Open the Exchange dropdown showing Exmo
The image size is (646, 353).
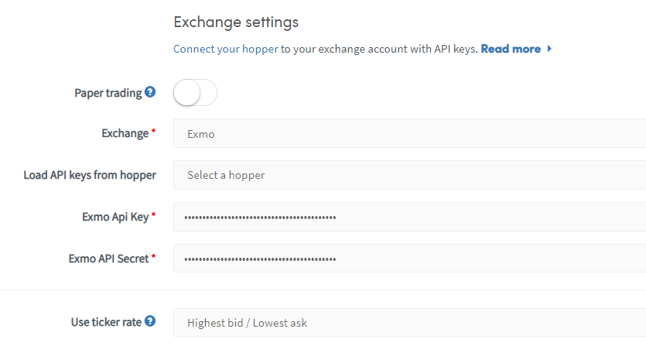click(x=409, y=133)
